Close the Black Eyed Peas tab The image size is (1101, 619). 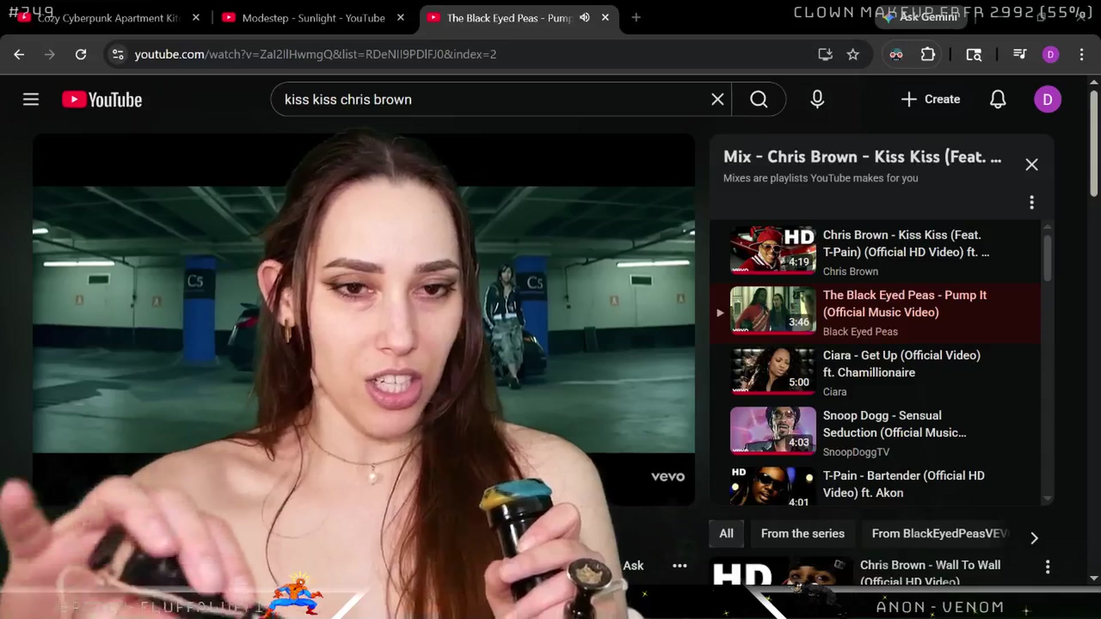point(605,18)
